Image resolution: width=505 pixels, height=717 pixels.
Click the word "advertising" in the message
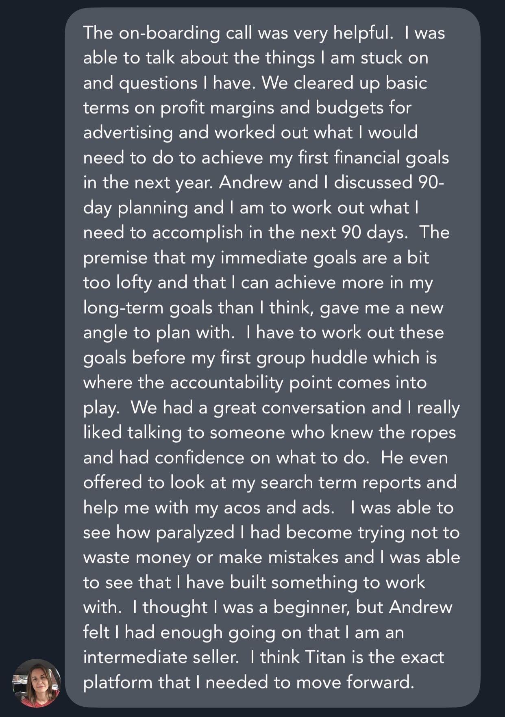pos(128,133)
